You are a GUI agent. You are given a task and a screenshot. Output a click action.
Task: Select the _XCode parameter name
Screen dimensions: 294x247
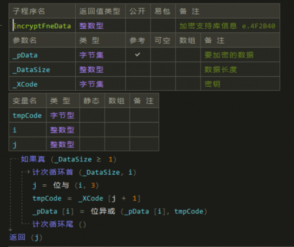point(25,84)
